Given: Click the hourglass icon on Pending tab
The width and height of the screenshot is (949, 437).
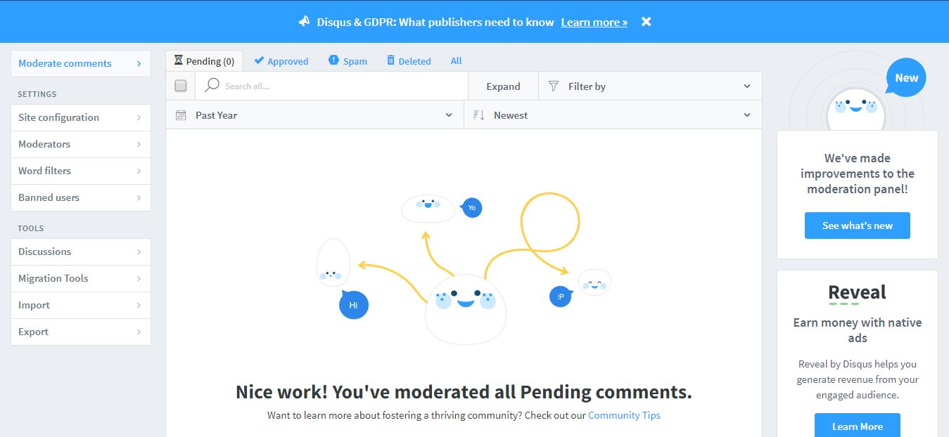Looking at the screenshot, I should (179, 61).
